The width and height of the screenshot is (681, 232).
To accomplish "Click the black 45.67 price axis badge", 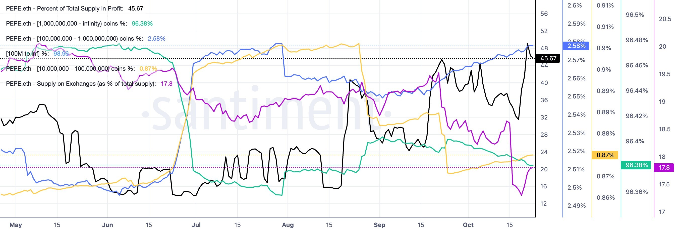I will 548,58.
